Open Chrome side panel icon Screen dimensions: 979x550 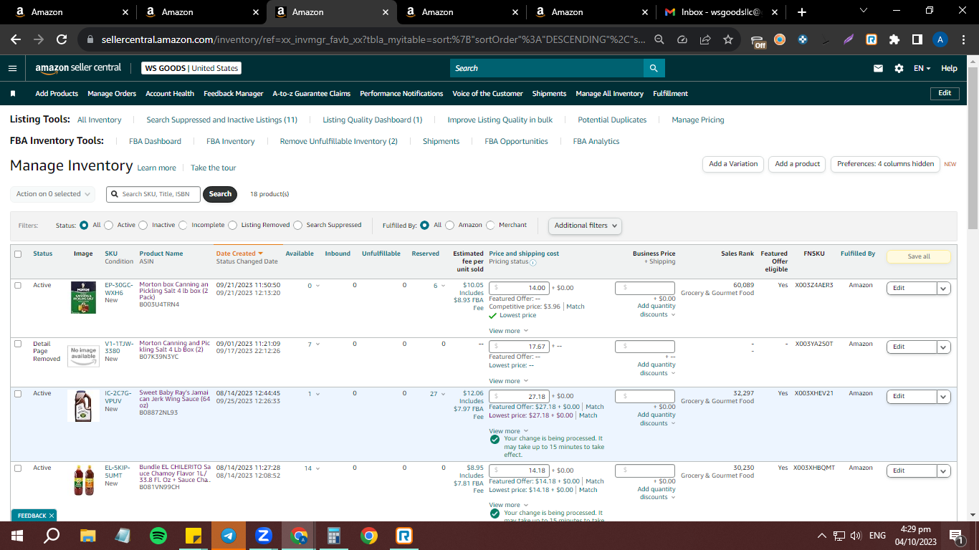[917, 40]
